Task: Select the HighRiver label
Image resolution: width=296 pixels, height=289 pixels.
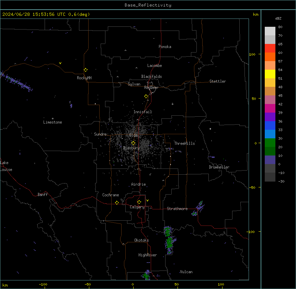Action: (x=148, y=255)
